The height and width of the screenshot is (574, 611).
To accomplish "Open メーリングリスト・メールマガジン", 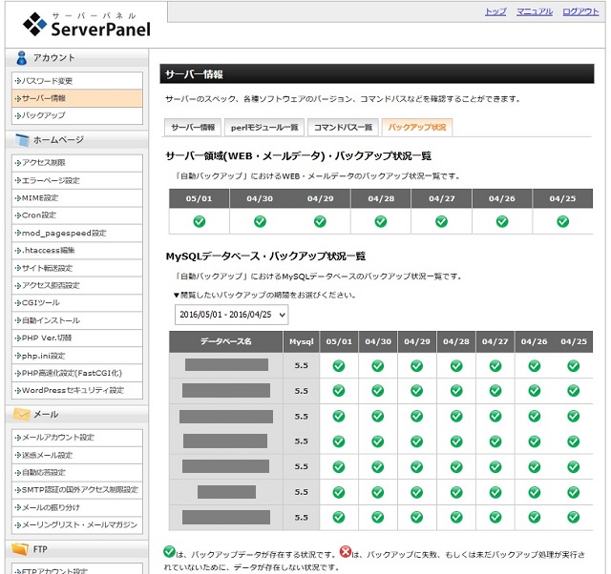I will pos(77,524).
